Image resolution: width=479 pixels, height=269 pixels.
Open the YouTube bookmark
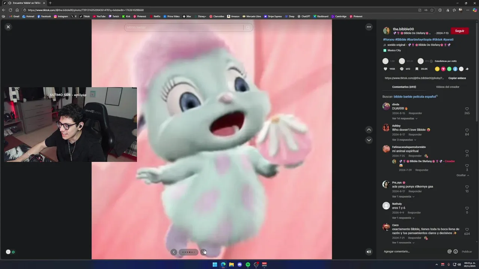click(x=99, y=16)
